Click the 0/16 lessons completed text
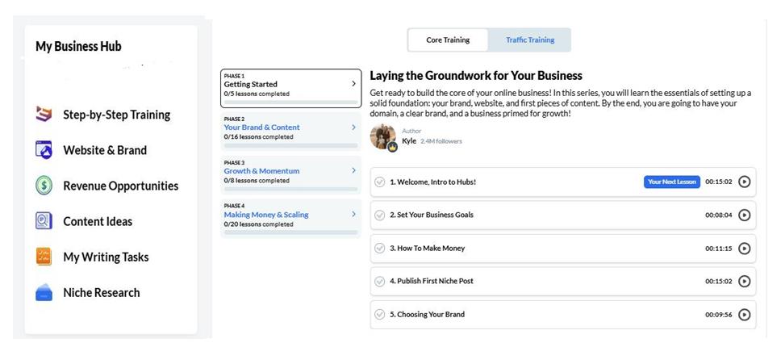781x343 pixels. click(x=258, y=137)
